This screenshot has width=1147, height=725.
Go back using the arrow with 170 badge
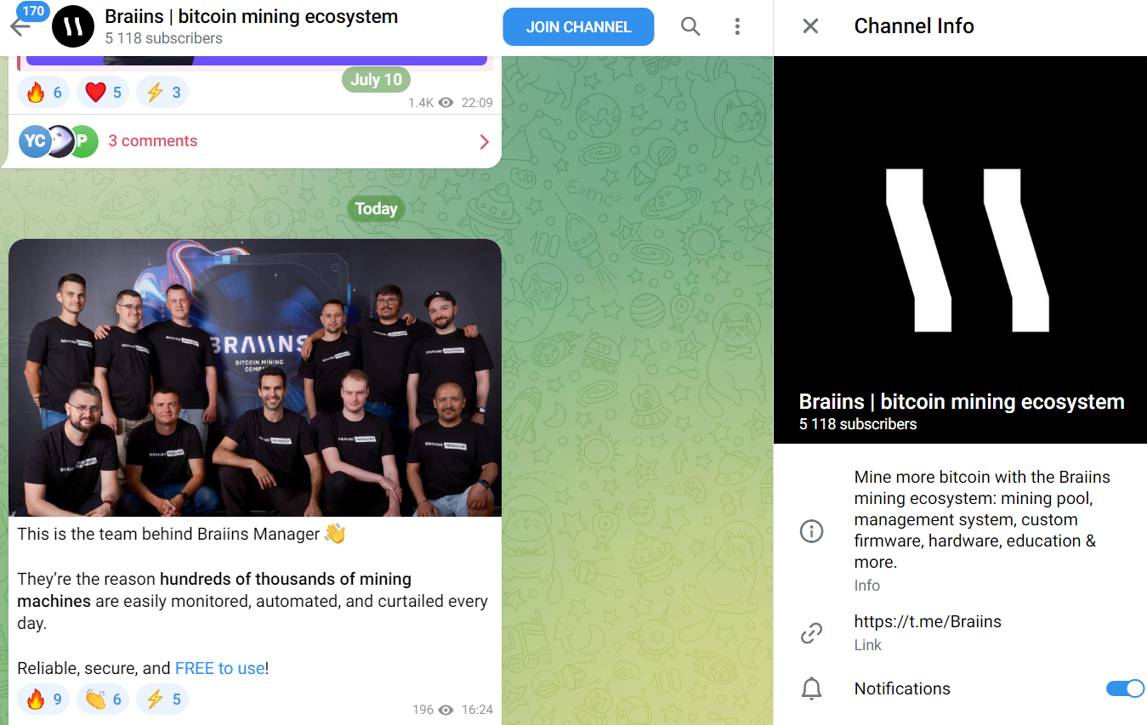pyautogui.click(x=20, y=25)
